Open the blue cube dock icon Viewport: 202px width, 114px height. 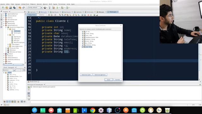[x=109, y=111]
